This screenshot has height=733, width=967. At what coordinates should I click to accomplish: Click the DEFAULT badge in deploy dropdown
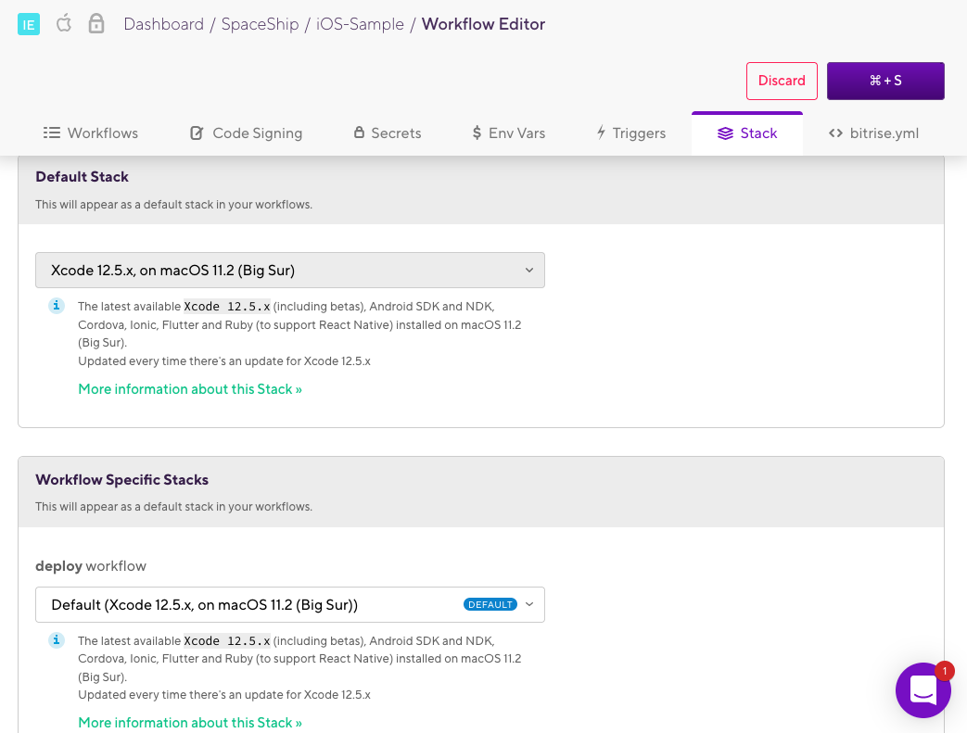coord(490,605)
